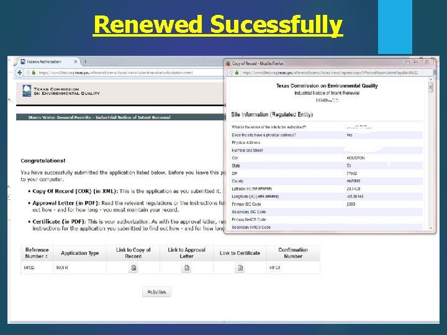
Task: Close the Receive Authorization browser tab
Action: 76,61
